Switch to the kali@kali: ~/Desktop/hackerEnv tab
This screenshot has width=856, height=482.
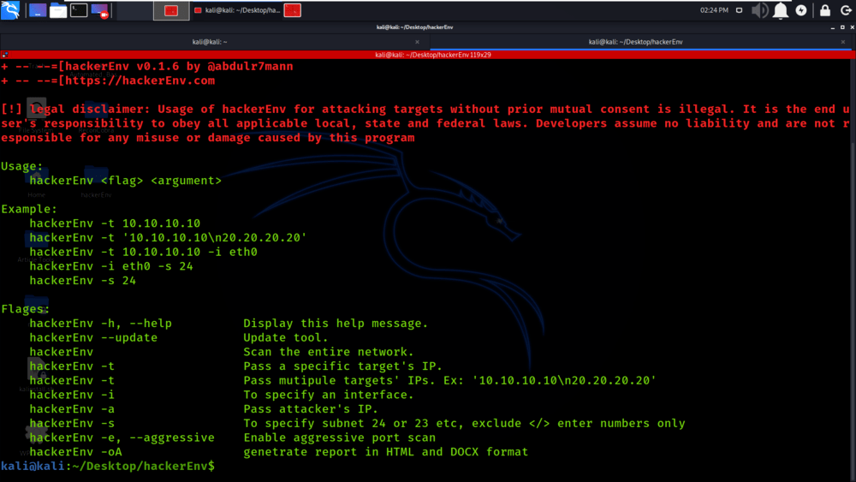[635, 41]
